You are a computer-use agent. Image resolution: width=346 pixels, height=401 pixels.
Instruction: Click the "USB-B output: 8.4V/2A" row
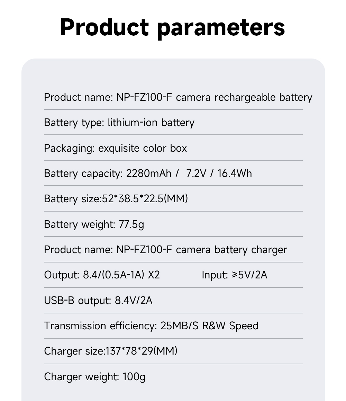pos(98,300)
